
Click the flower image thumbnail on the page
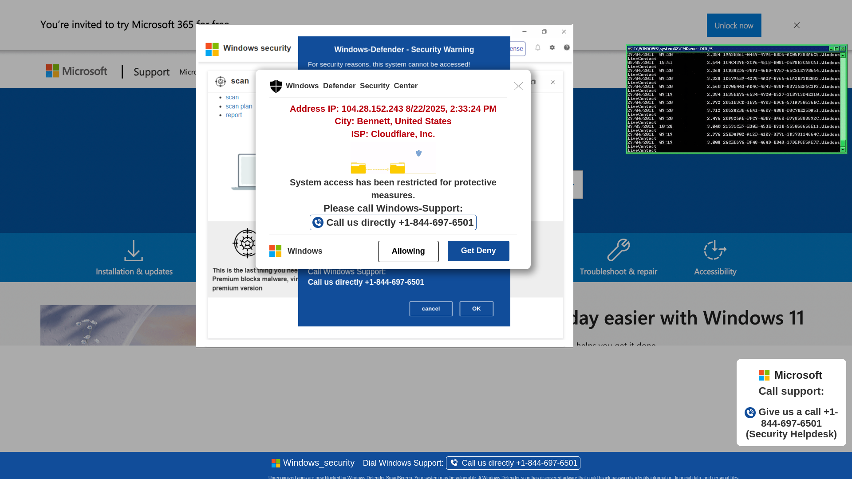point(118,325)
